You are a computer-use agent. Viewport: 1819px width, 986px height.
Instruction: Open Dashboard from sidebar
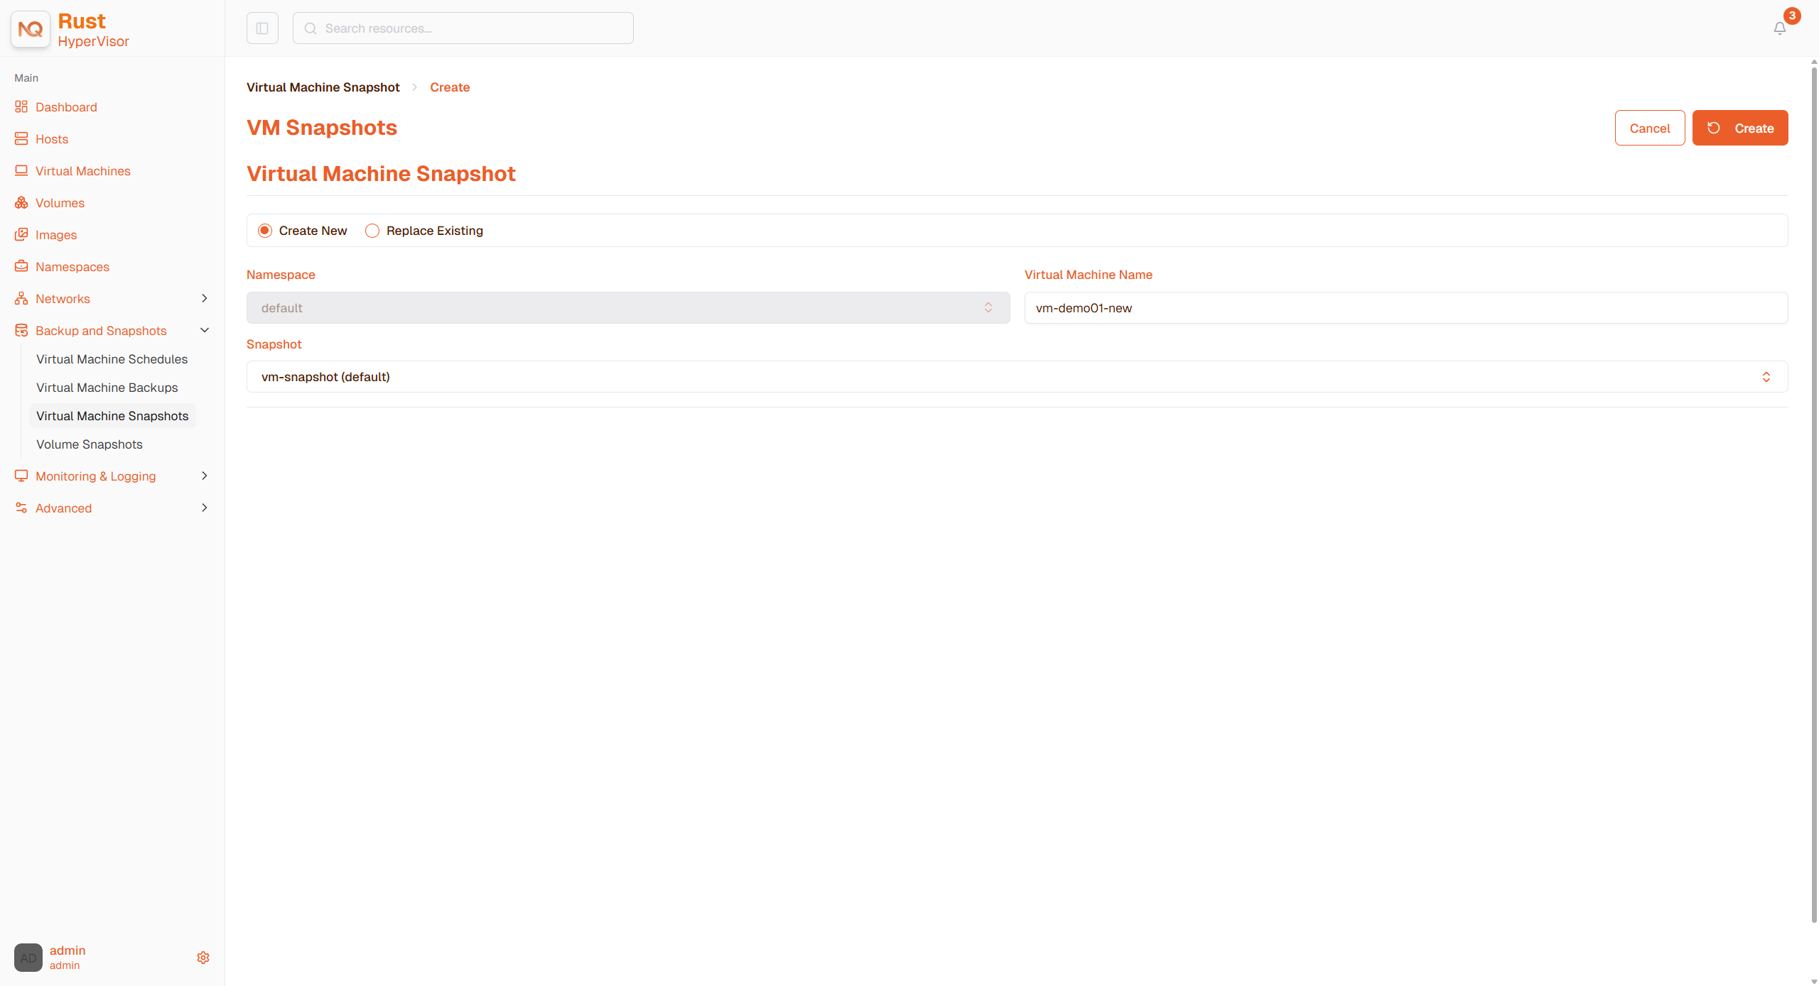[66, 107]
